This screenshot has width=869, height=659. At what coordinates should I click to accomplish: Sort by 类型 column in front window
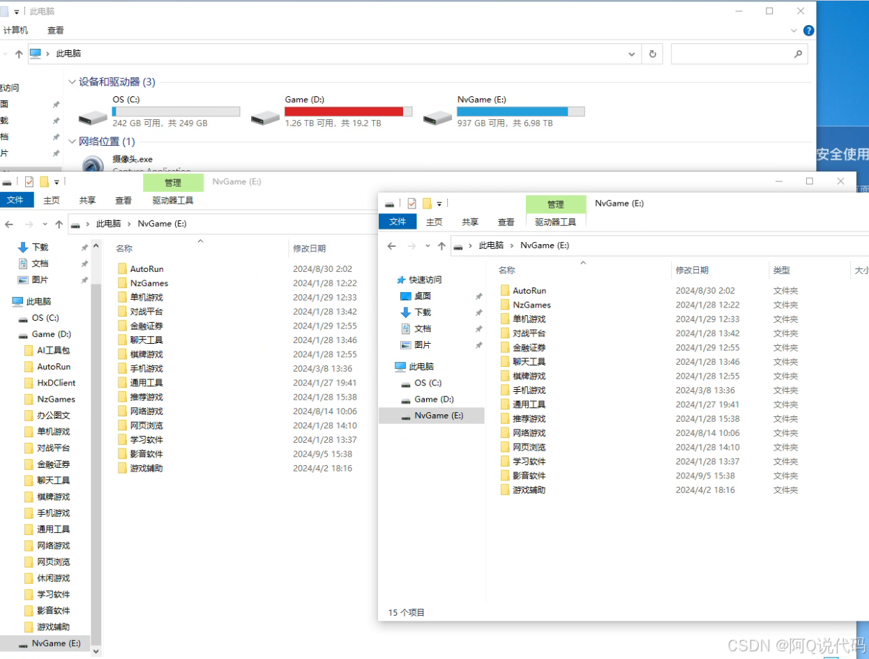point(781,270)
